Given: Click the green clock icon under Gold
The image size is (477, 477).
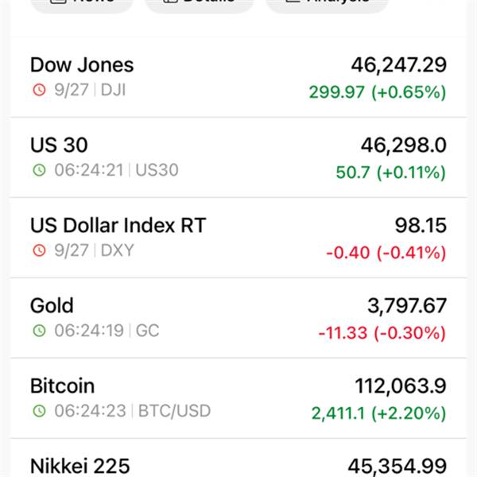Looking at the screenshot, I should pyautogui.click(x=39, y=331).
